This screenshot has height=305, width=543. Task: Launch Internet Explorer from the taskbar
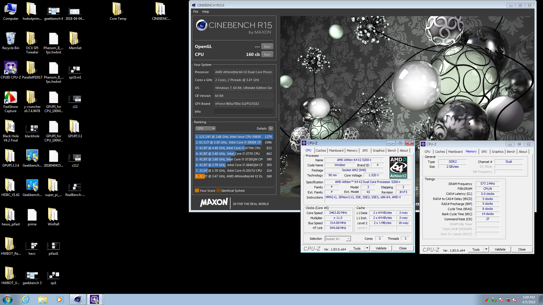(x=25, y=299)
